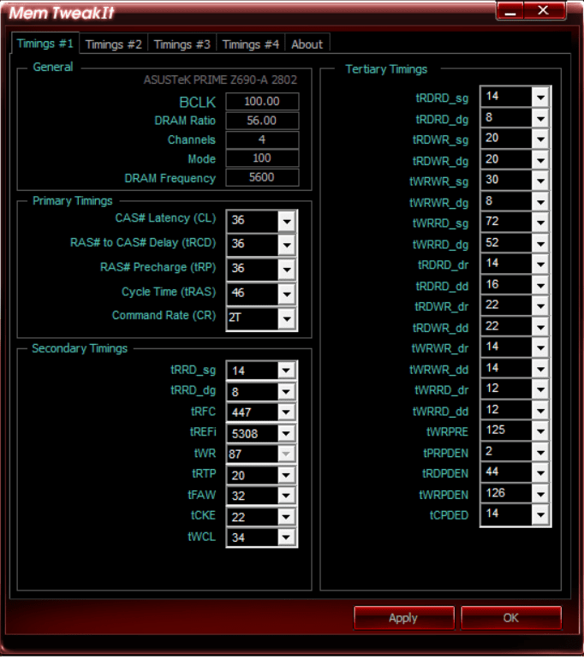Expand the CAS# Latency (CL) dropdown
Screen dimensions: 584x659
(x=287, y=222)
